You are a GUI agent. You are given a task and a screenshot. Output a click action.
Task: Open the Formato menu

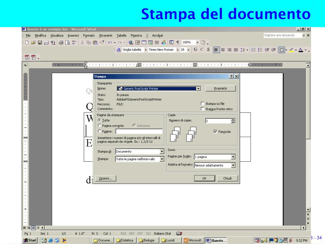89,36
